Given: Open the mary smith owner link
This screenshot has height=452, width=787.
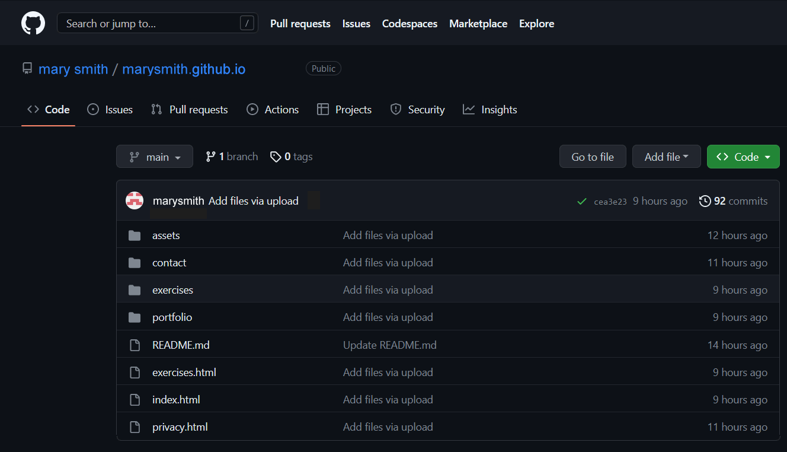Looking at the screenshot, I should pyautogui.click(x=73, y=69).
